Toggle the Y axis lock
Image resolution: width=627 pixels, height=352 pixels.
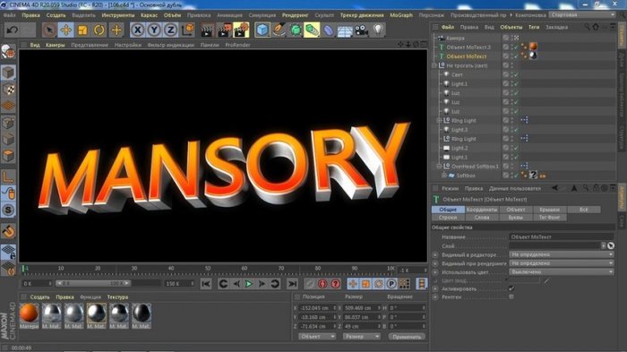[x=154, y=30]
